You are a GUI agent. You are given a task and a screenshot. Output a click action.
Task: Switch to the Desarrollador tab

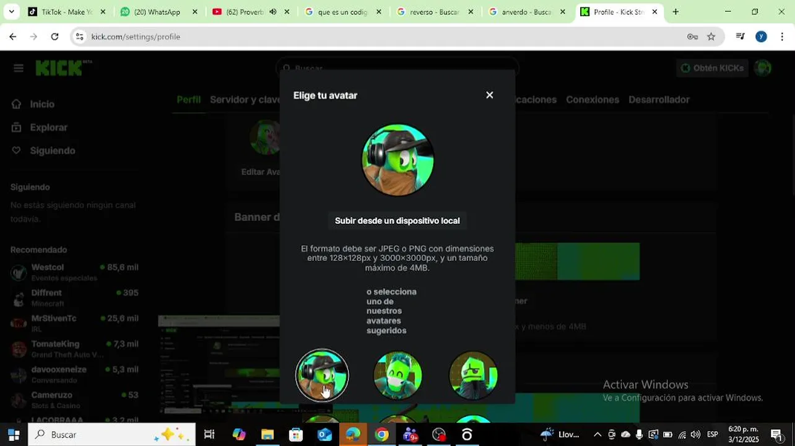click(x=659, y=100)
